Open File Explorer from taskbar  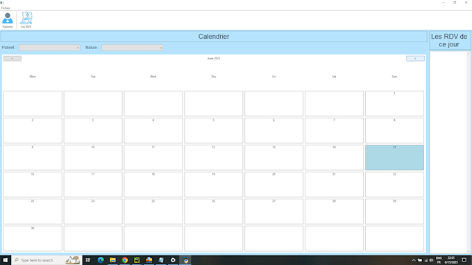[x=112, y=260]
